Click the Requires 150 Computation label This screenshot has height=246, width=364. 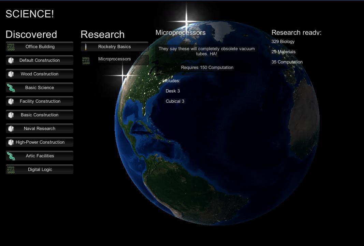click(x=207, y=68)
